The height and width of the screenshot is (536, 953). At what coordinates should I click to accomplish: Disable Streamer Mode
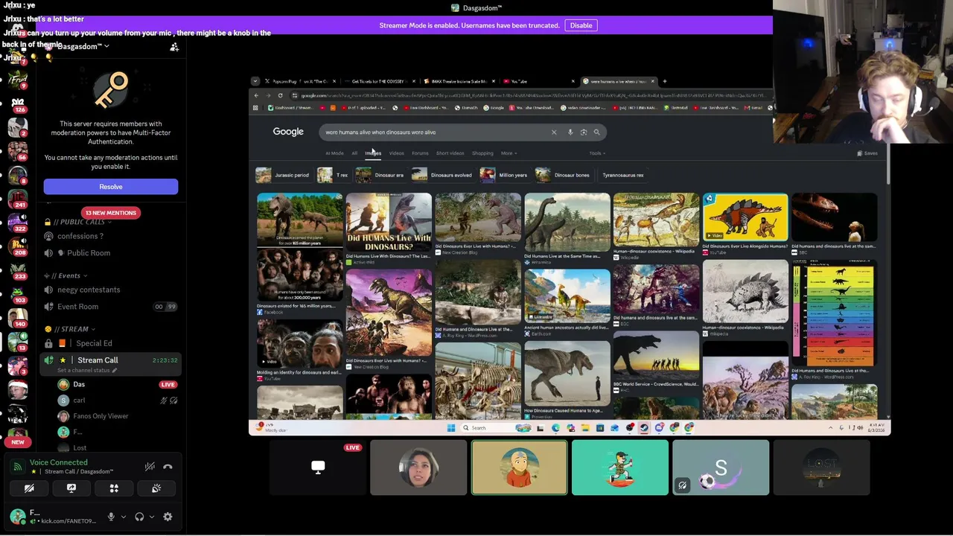(581, 25)
